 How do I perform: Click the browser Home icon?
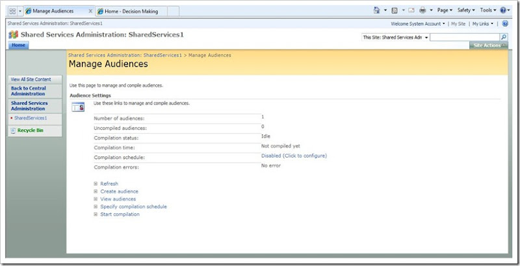click(378, 11)
